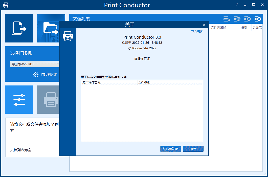Click the export list icon
The image size is (268, 177).
pos(247,19)
